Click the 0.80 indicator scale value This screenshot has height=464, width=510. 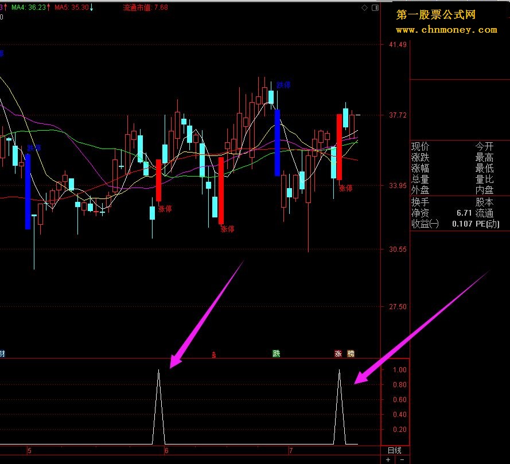(400, 385)
